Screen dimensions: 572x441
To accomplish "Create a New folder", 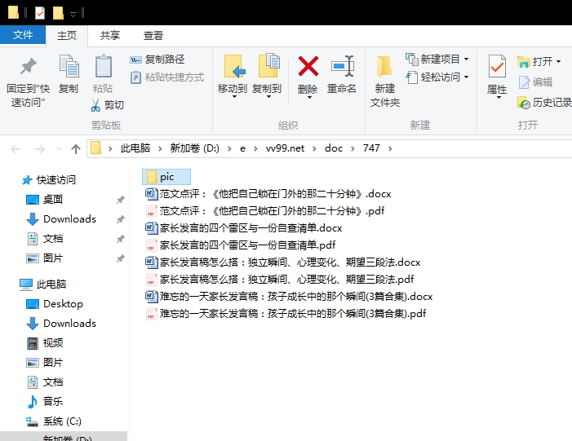I will coord(384,82).
